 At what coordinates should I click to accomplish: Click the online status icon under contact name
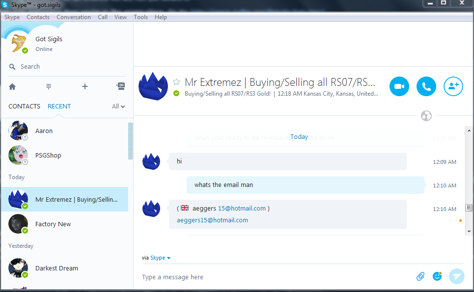click(176, 94)
